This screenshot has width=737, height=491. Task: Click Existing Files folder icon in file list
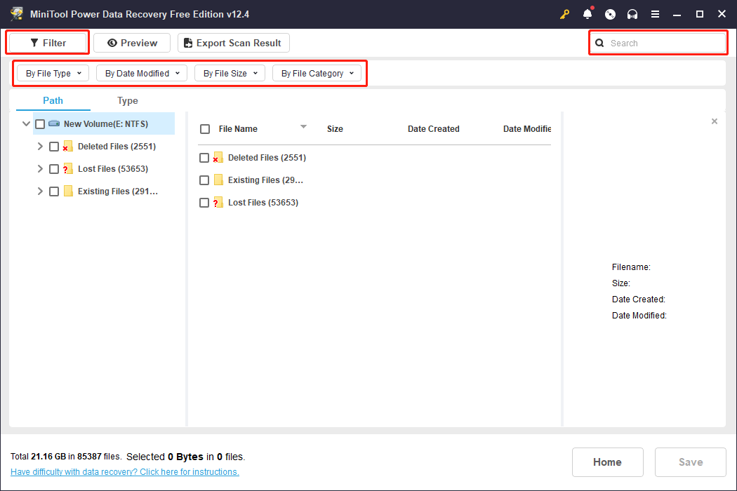click(x=218, y=180)
